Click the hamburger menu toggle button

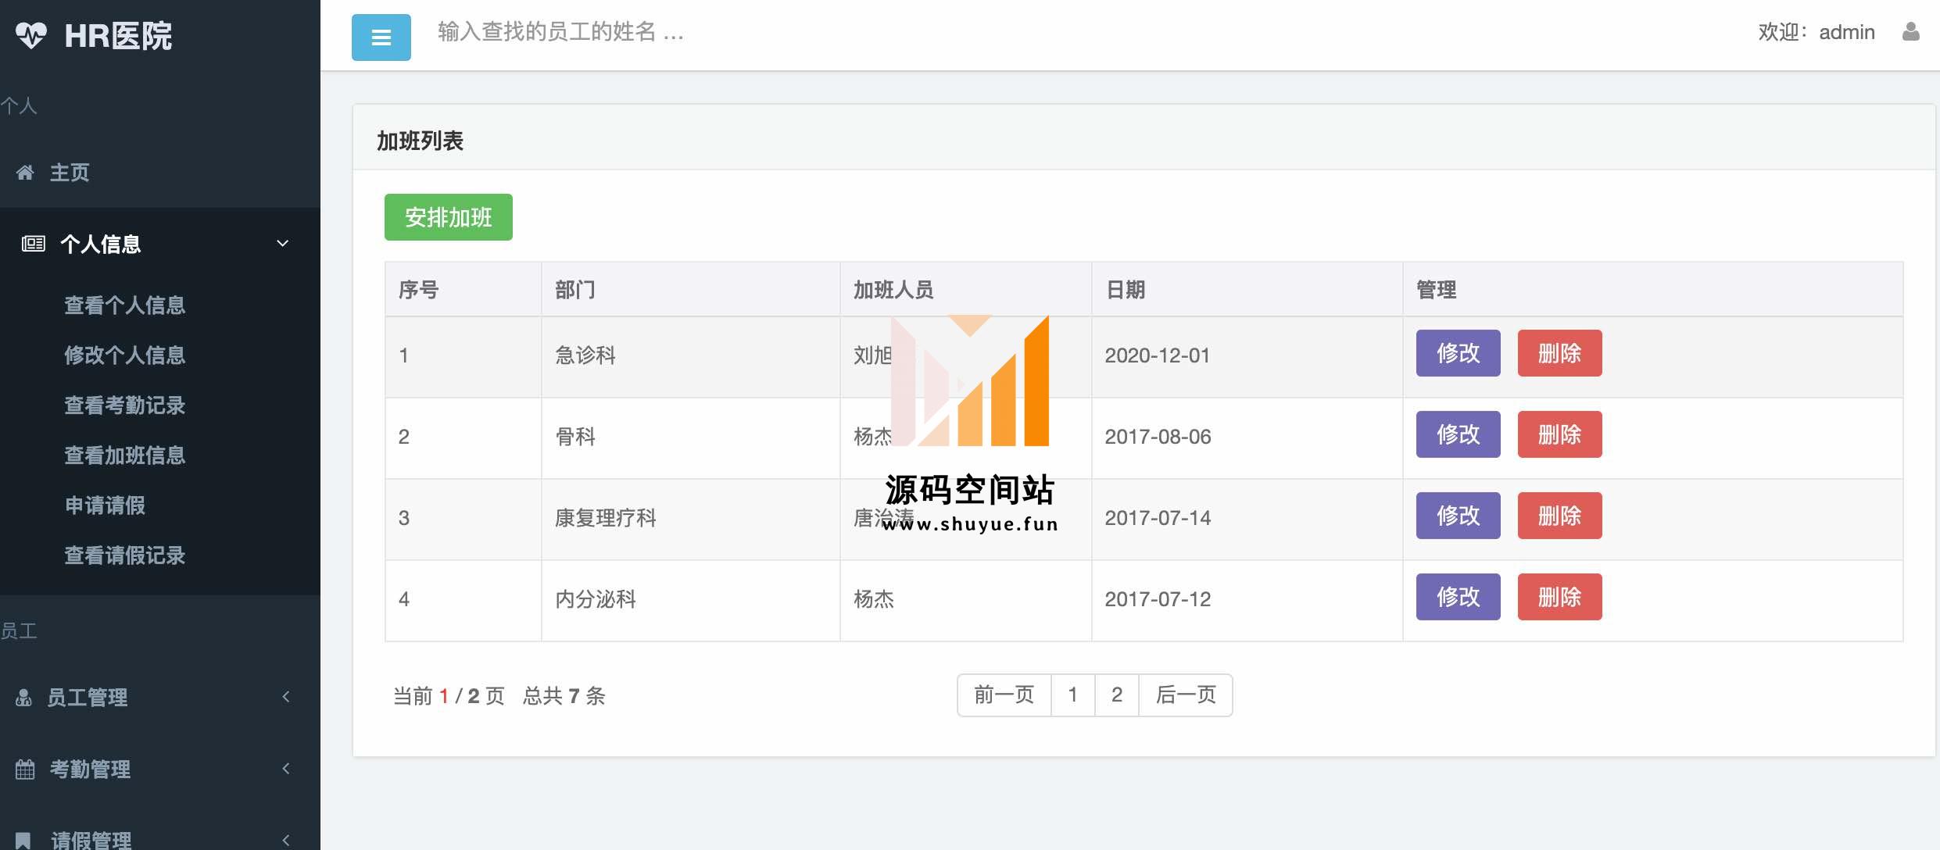381,37
